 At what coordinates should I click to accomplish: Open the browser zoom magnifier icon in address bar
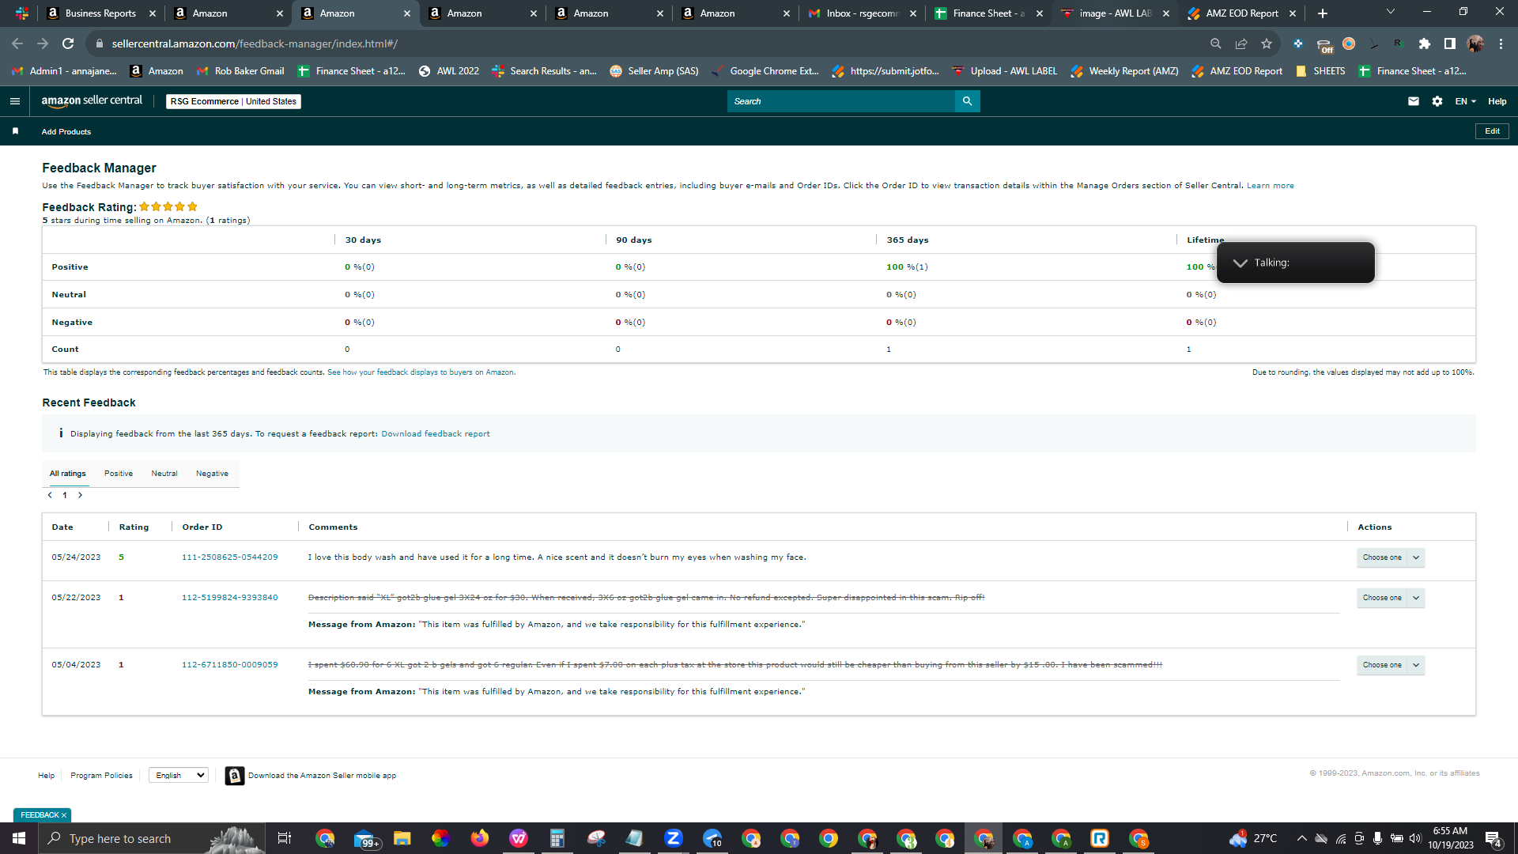click(1216, 43)
